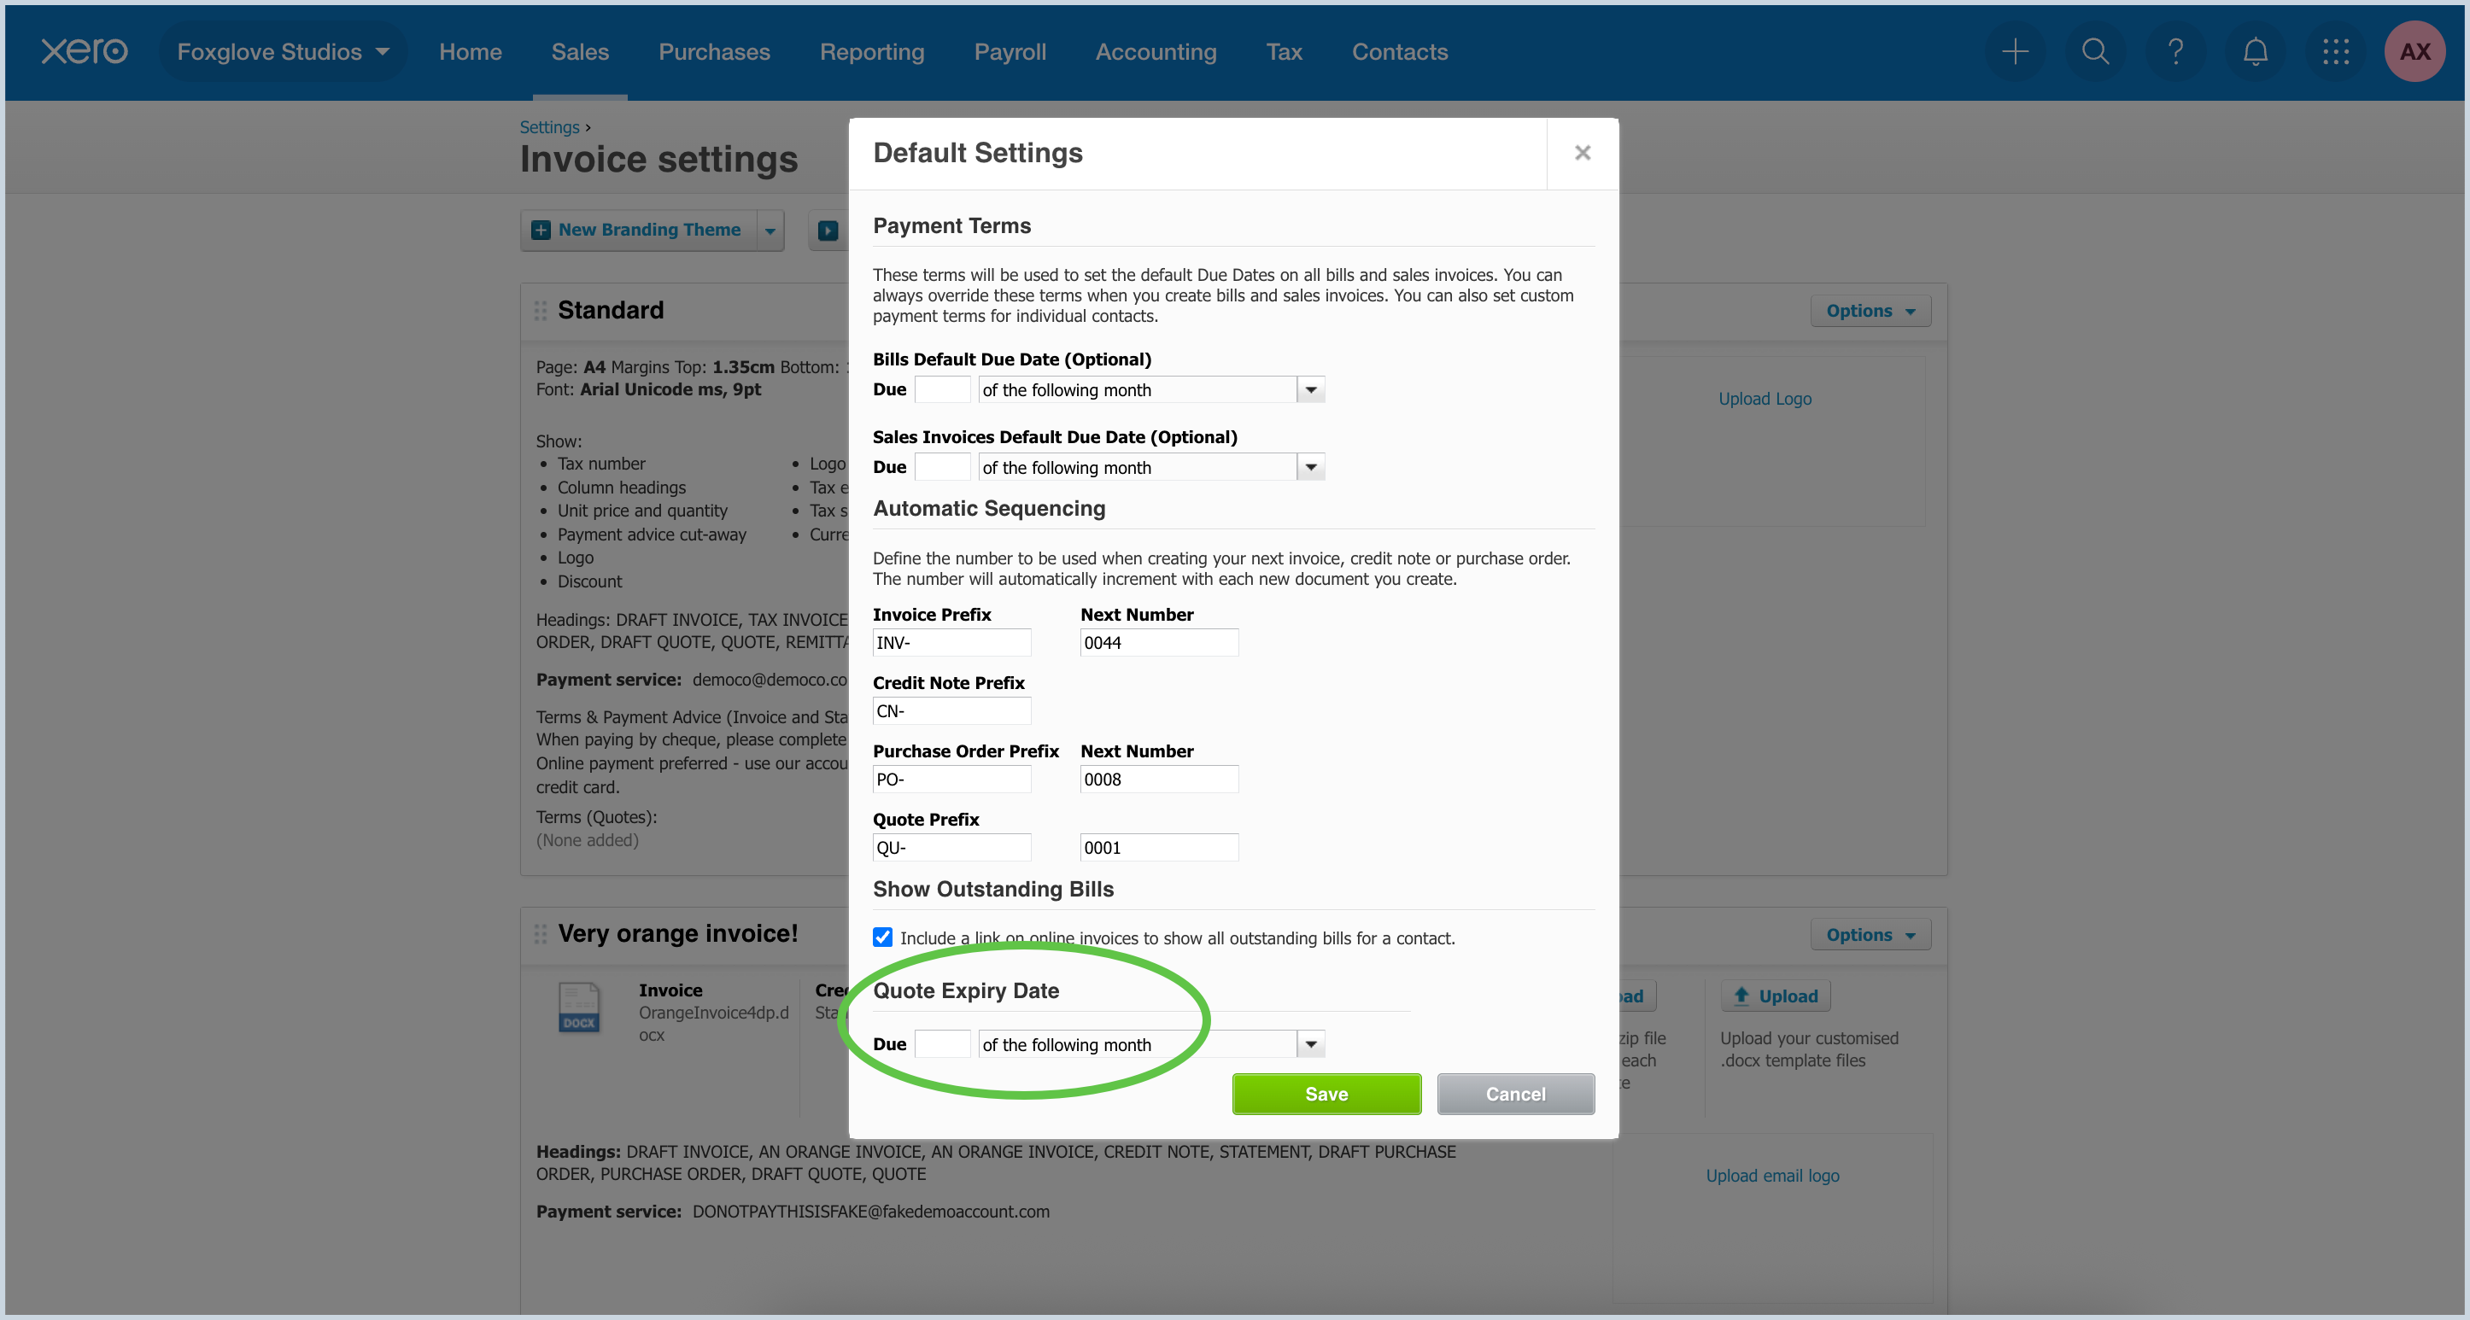The image size is (2470, 1320).
Task: Click the Upload Logo link
Action: pos(1765,398)
